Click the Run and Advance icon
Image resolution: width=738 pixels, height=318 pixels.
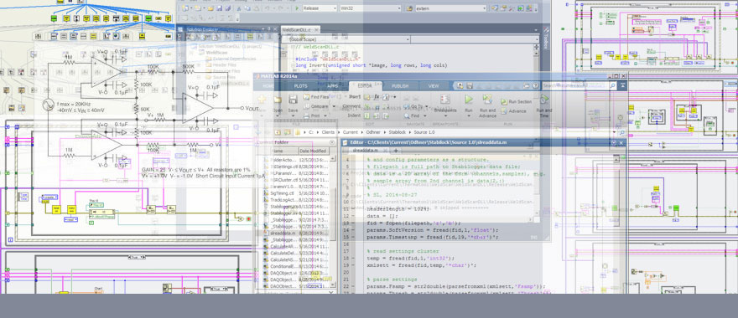pos(487,99)
